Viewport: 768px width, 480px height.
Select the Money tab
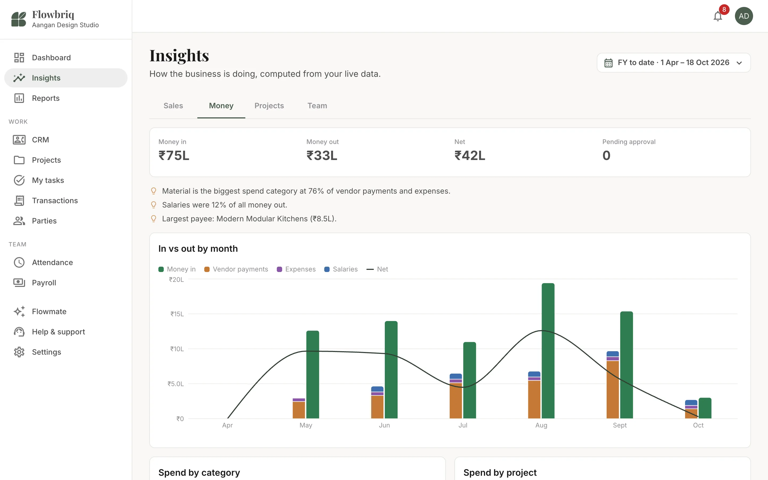coord(221,106)
